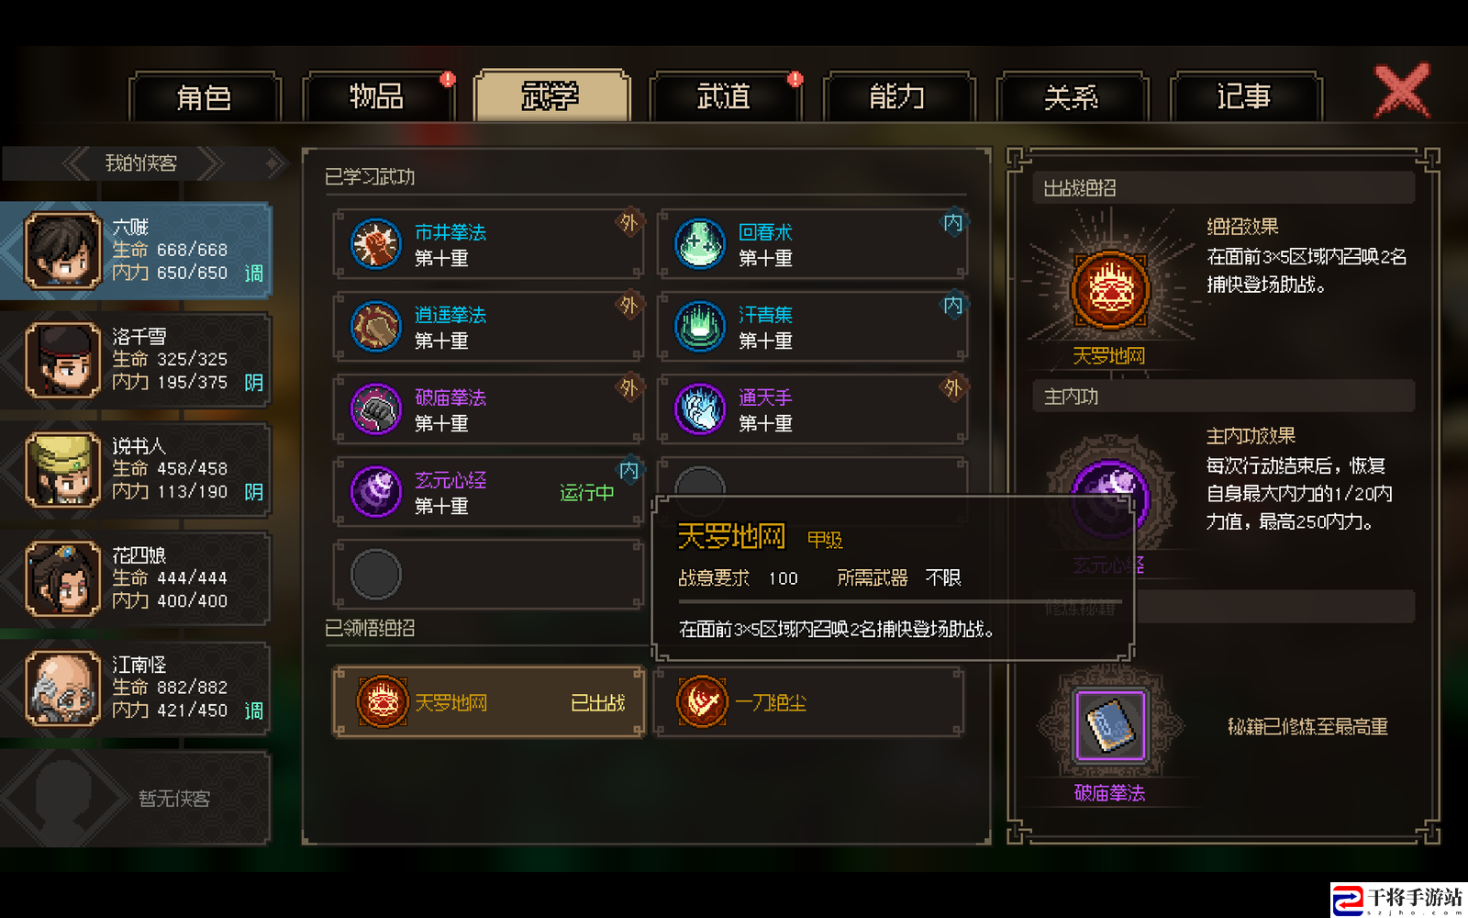Select character 洛千雪 portrait
This screenshot has width=1468, height=918.
coord(62,360)
